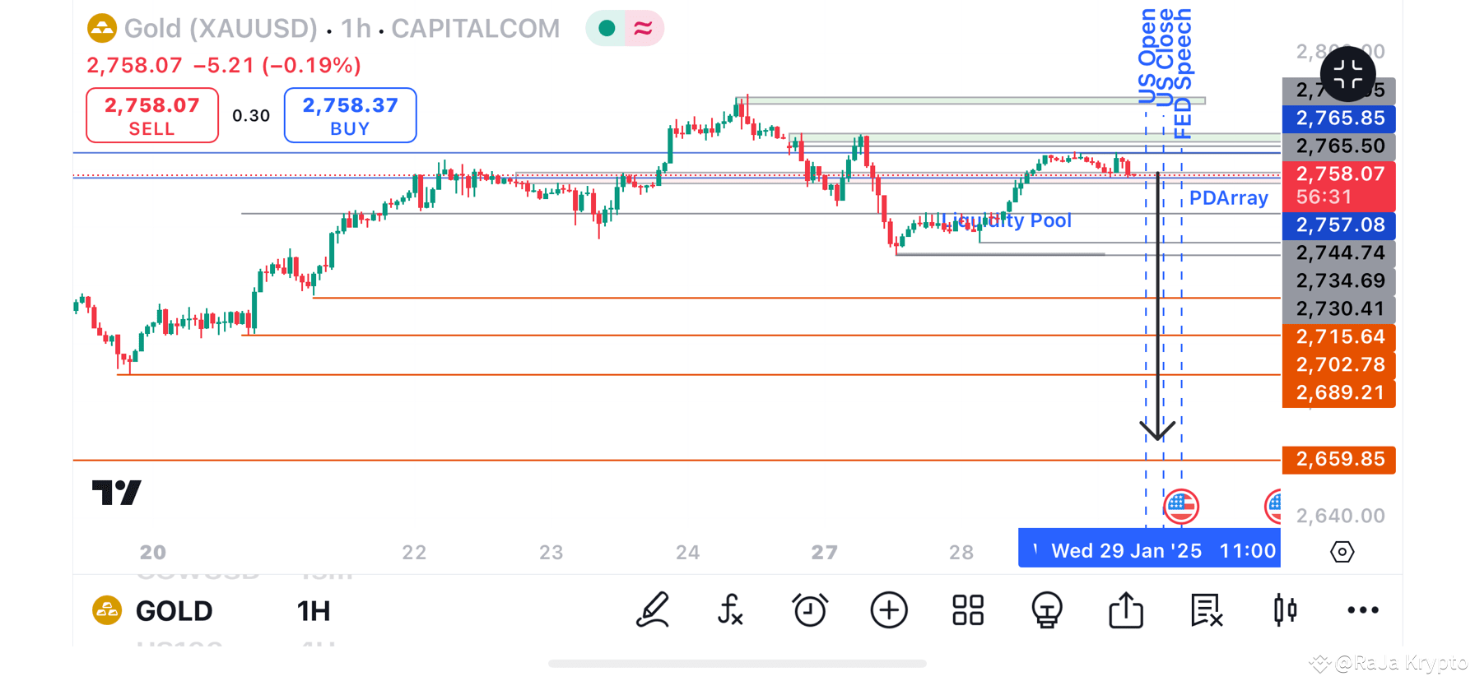Open trading ideas lightbulb icon

(x=1046, y=610)
